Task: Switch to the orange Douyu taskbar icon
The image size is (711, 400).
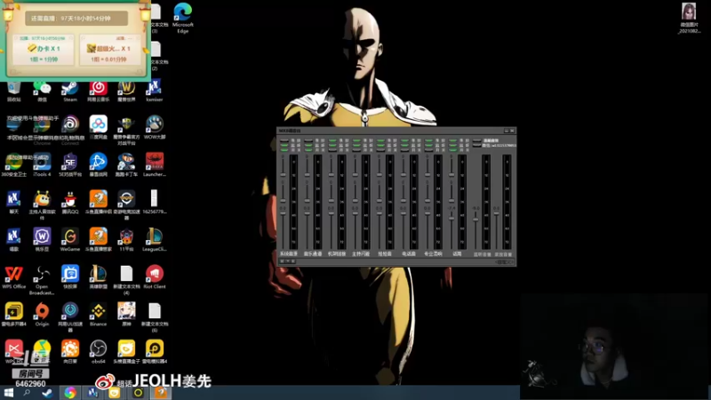Action: (x=161, y=393)
